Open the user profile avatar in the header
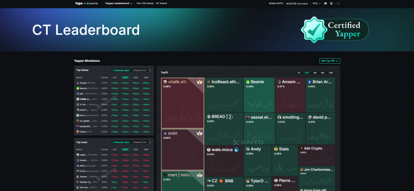This screenshot has height=191, width=414. 338,3
